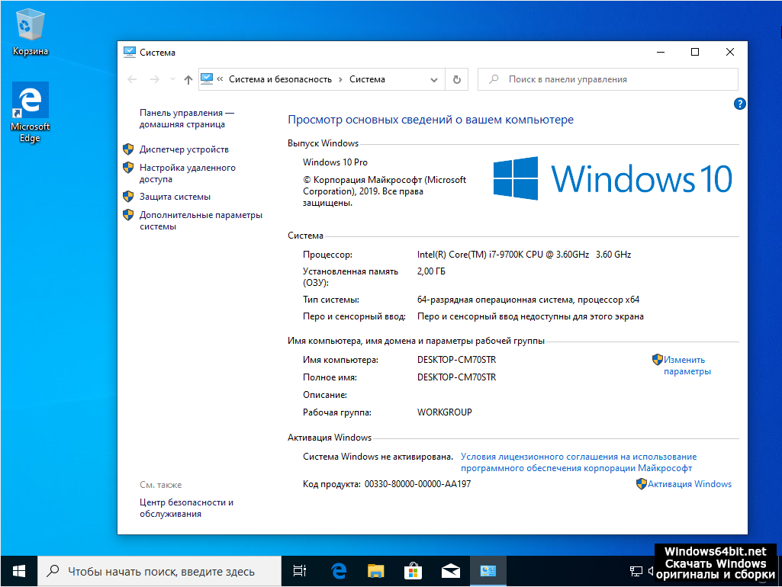Refresh the Control Panel address bar
Image resolution: width=782 pixels, height=587 pixels.
[x=456, y=79]
